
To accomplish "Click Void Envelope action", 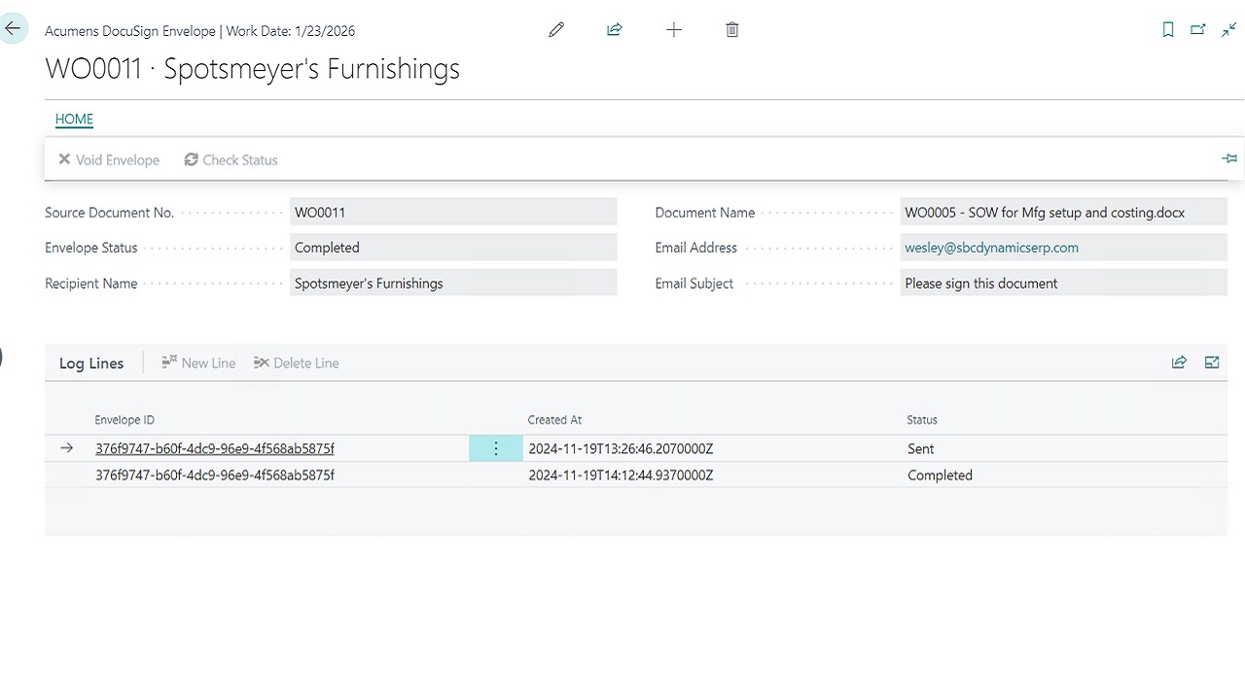I will point(109,159).
